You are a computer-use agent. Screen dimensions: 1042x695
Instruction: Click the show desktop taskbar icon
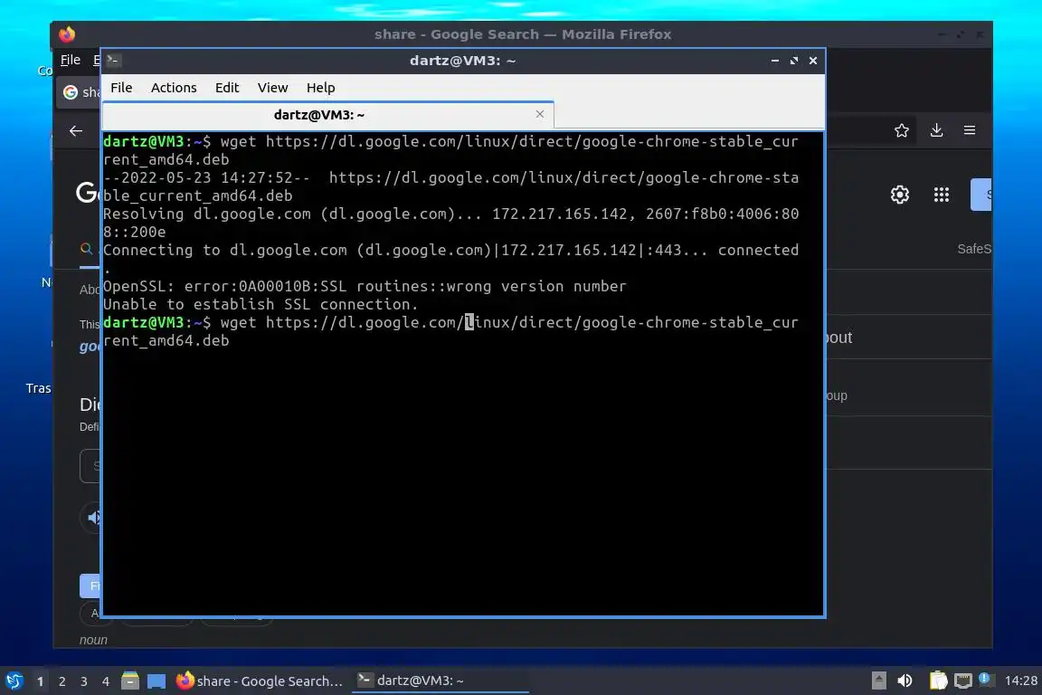tap(156, 681)
